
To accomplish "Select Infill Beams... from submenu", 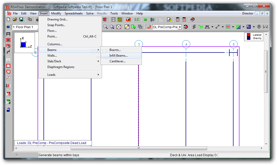I will pos(121,56).
